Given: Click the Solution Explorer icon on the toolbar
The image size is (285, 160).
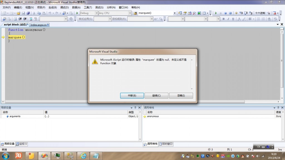Looking at the screenshot, I should pyautogui.click(x=180, y=13).
